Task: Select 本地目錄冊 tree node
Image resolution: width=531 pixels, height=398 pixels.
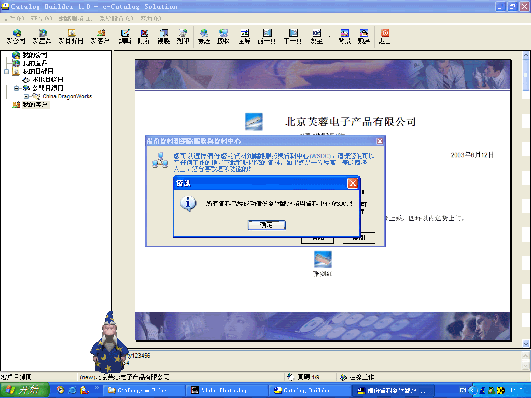Action: (x=48, y=80)
